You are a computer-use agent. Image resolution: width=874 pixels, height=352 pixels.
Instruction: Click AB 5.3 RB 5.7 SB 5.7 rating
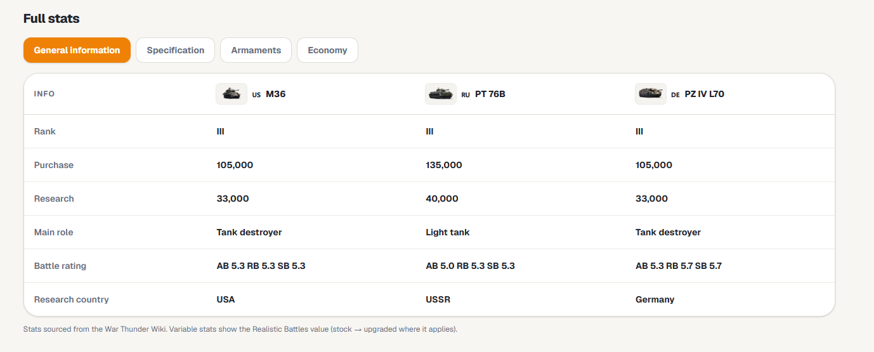[679, 266]
